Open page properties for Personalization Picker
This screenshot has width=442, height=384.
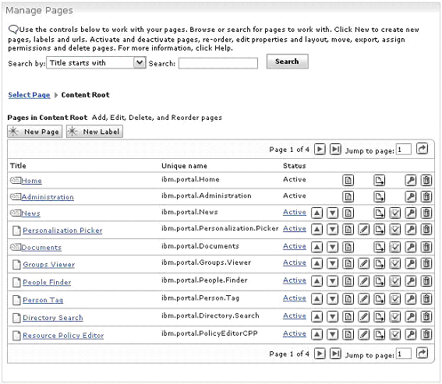coord(348,230)
